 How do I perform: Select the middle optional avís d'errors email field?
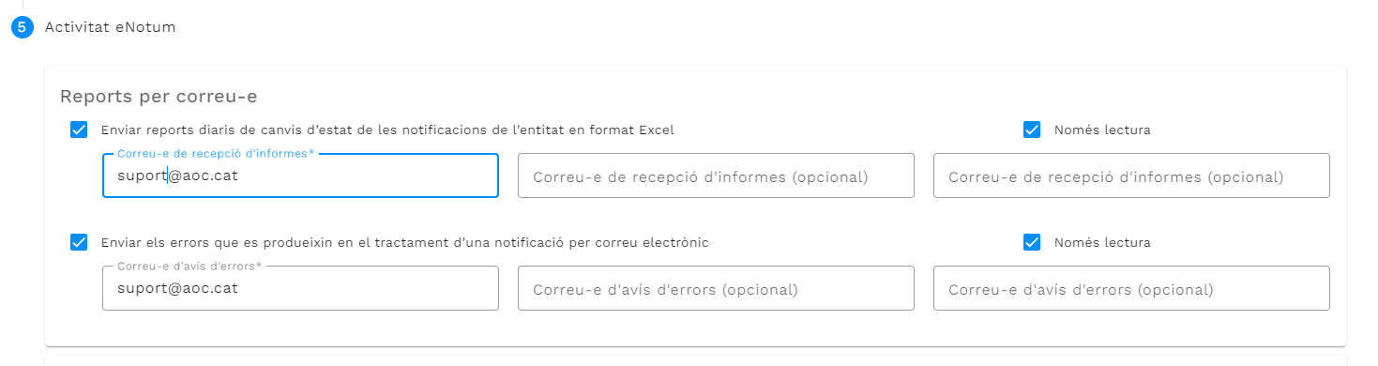[x=716, y=288]
